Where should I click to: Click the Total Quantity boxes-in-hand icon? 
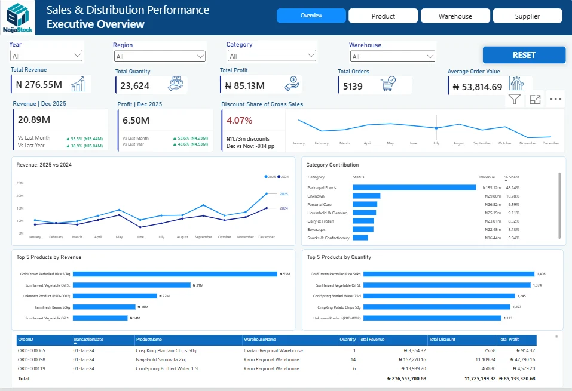coord(176,84)
